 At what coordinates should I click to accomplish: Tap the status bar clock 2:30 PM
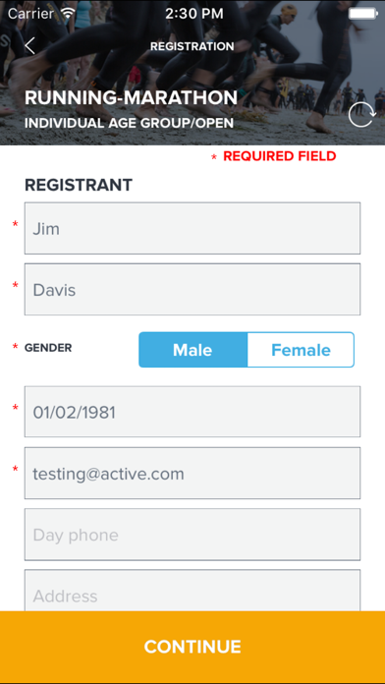[194, 14]
